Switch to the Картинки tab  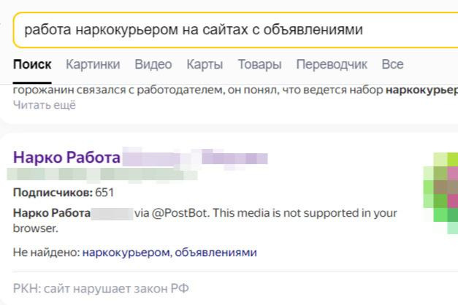[93, 64]
